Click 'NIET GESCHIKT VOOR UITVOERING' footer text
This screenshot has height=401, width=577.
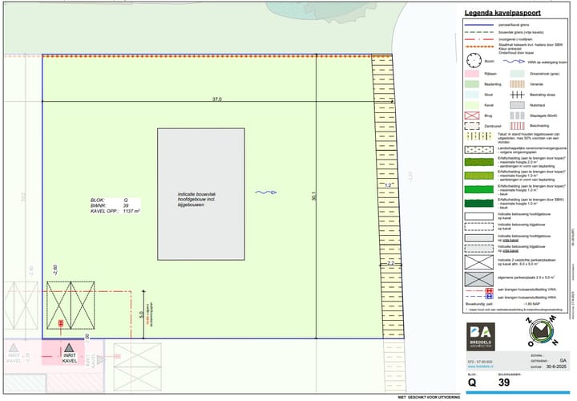pos(429,397)
